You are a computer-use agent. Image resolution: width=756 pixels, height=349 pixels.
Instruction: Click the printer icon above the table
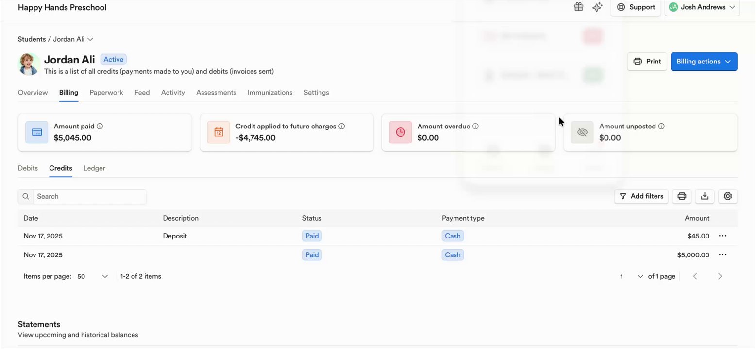tap(682, 196)
